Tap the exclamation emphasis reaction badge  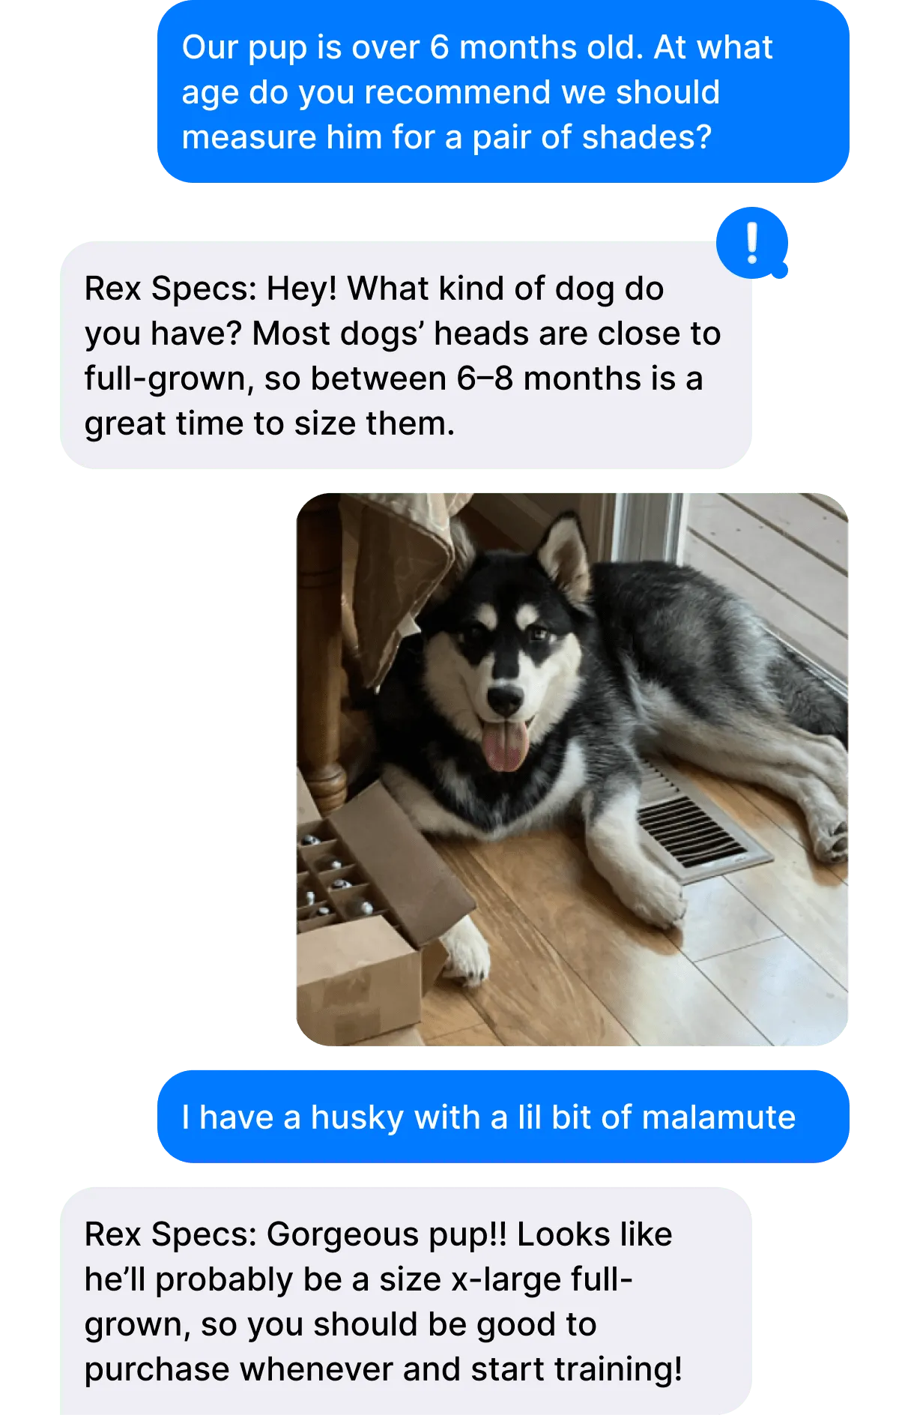click(751, 243)
